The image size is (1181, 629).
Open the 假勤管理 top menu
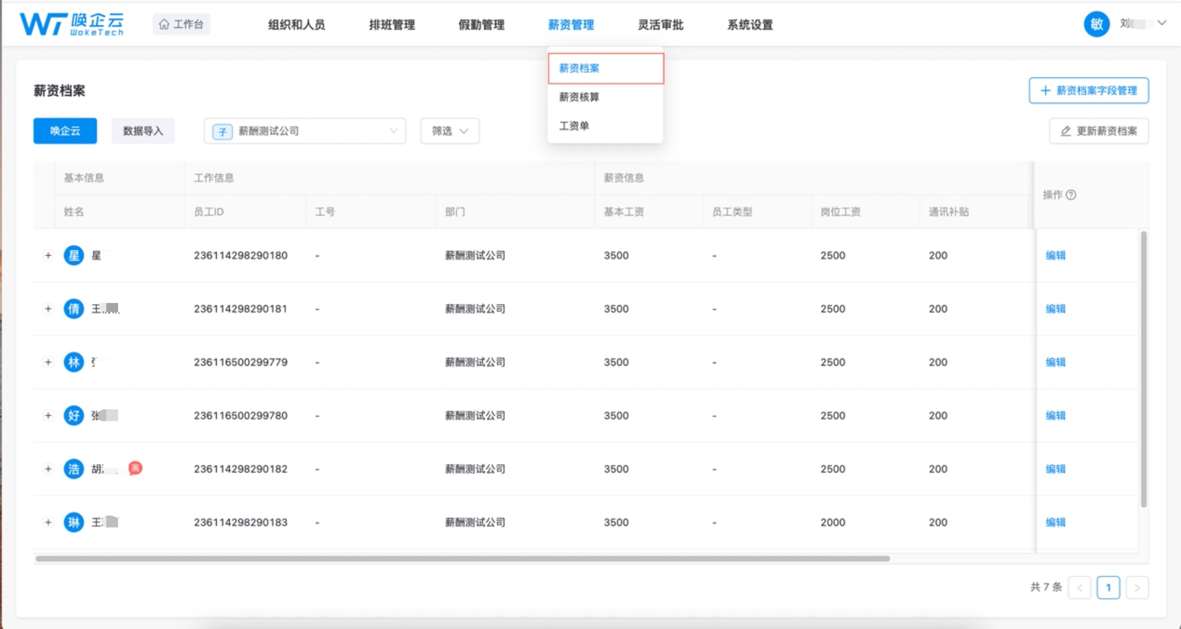point(481,25)
